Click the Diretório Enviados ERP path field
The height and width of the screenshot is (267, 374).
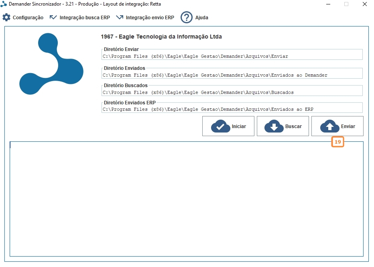(x=232, y=109)
